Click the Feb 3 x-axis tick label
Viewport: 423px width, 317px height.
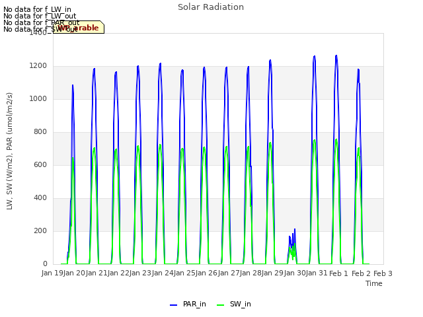pos(383,273)
